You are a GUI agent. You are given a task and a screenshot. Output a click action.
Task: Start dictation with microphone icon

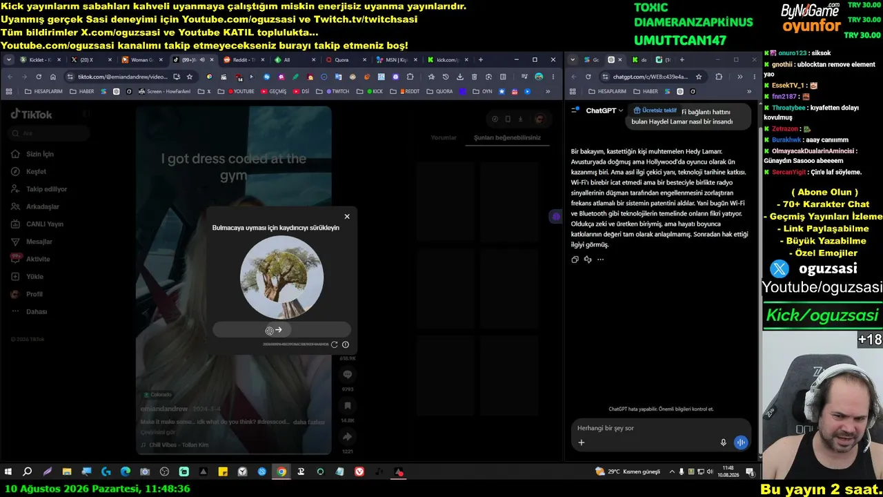pyautogui.click(x=723, y=442)
